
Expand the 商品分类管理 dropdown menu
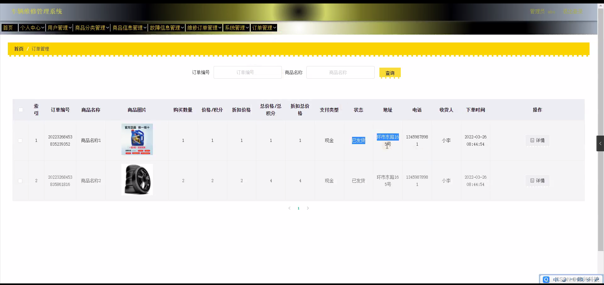click(x=92, y=28)
